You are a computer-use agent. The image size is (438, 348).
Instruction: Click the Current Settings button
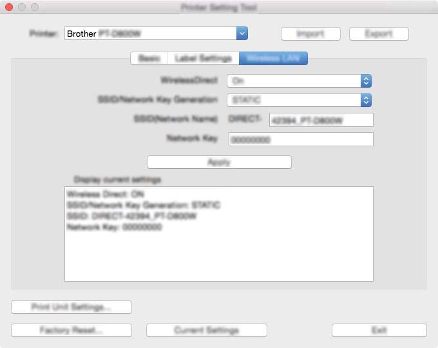(x=206, y=330)
